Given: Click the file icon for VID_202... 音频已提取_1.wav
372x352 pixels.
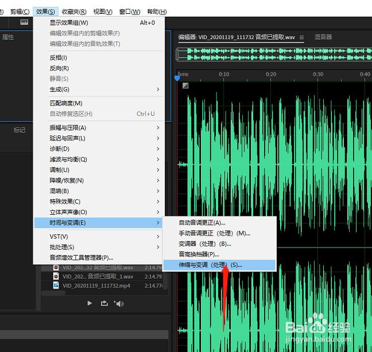Looking at the screenshot, I should coord(56,276).
